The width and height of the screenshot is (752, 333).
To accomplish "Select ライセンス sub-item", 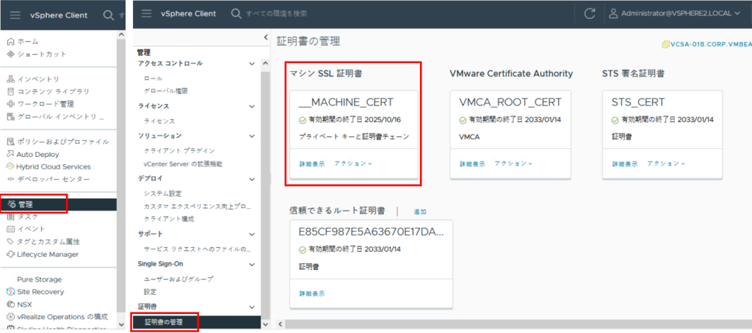I will pos(159,121).
